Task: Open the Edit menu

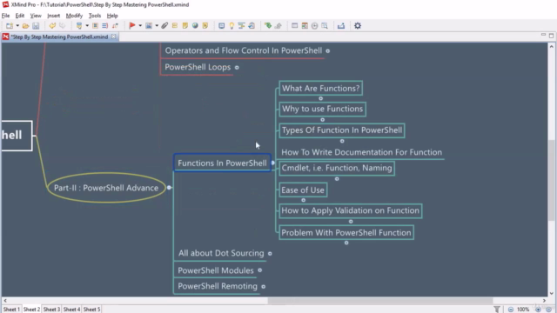Action: (20, 16)
